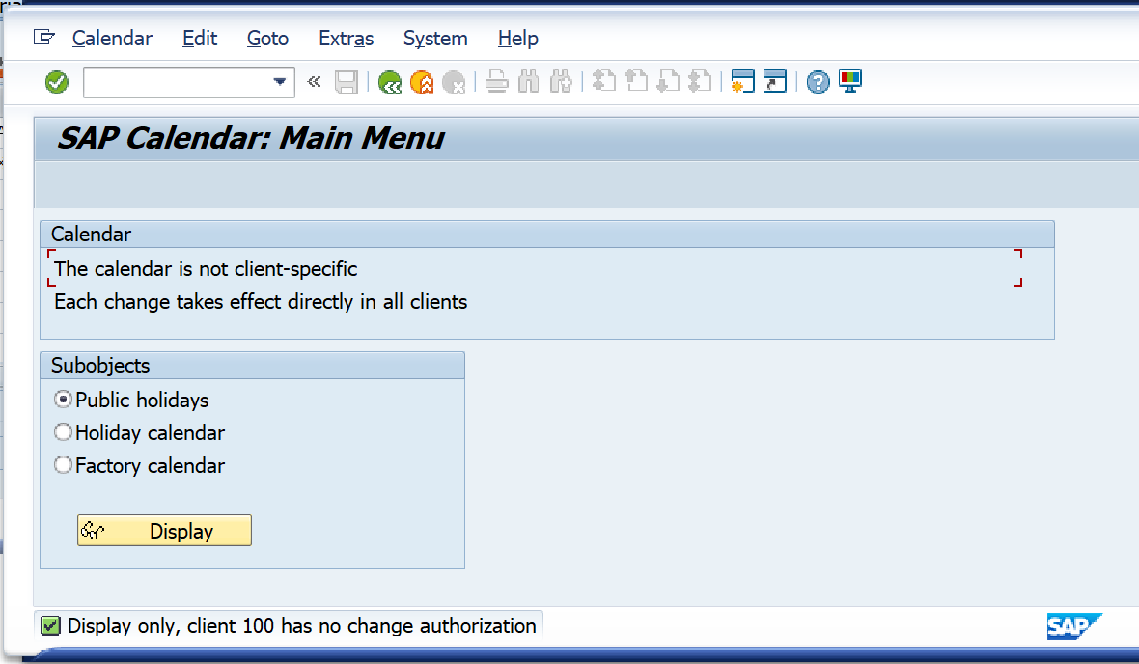Select the Holiday calendar radio button
This screenshot has height=664, width=1139.
63,432
